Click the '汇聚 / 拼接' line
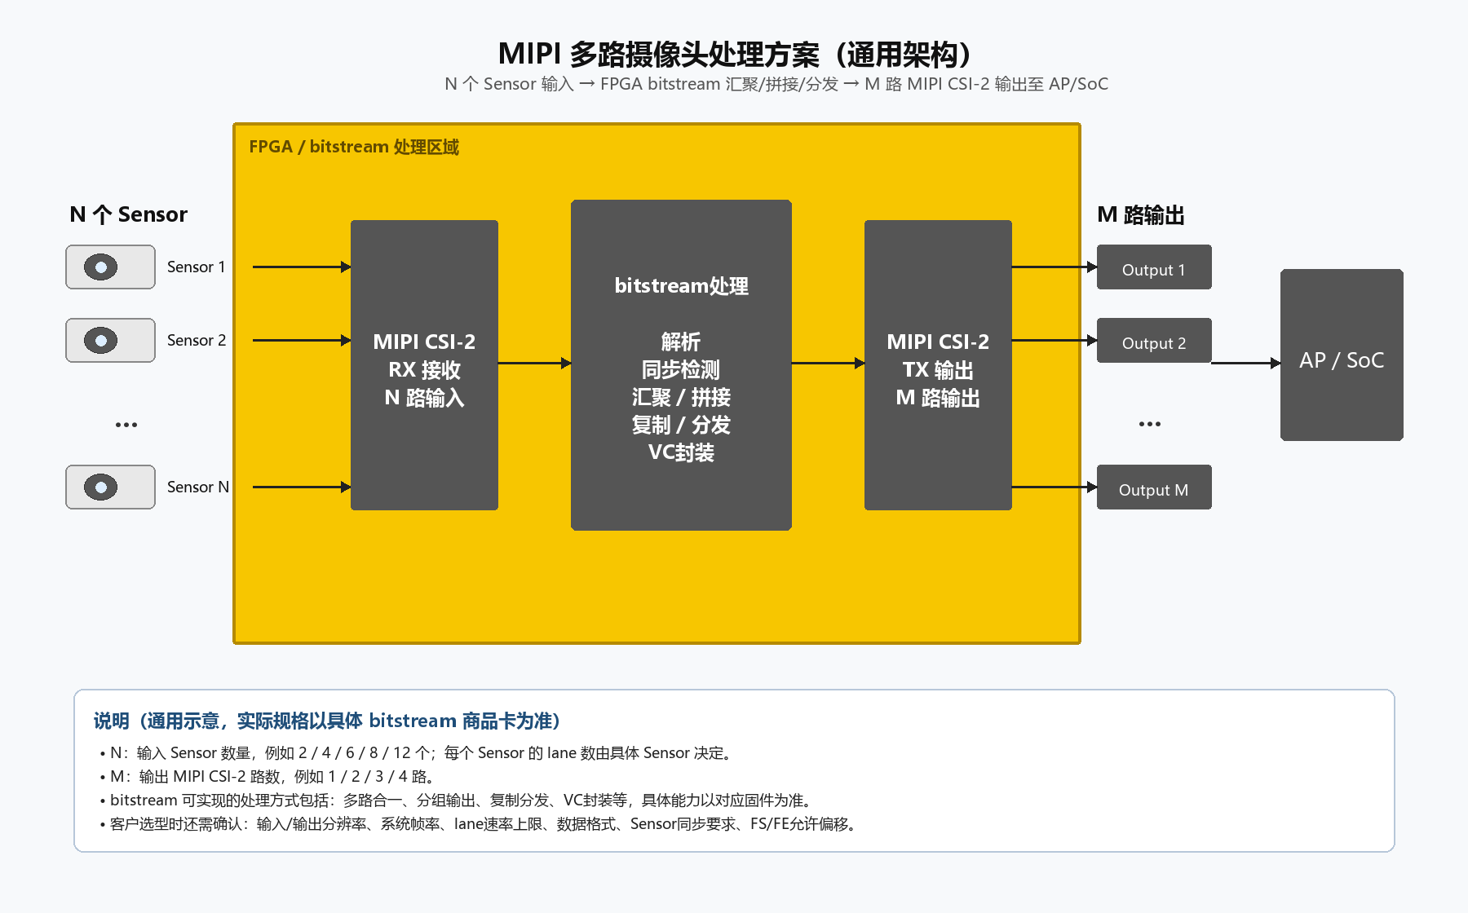The image size is (1468, 913). (x=681, y=398)
